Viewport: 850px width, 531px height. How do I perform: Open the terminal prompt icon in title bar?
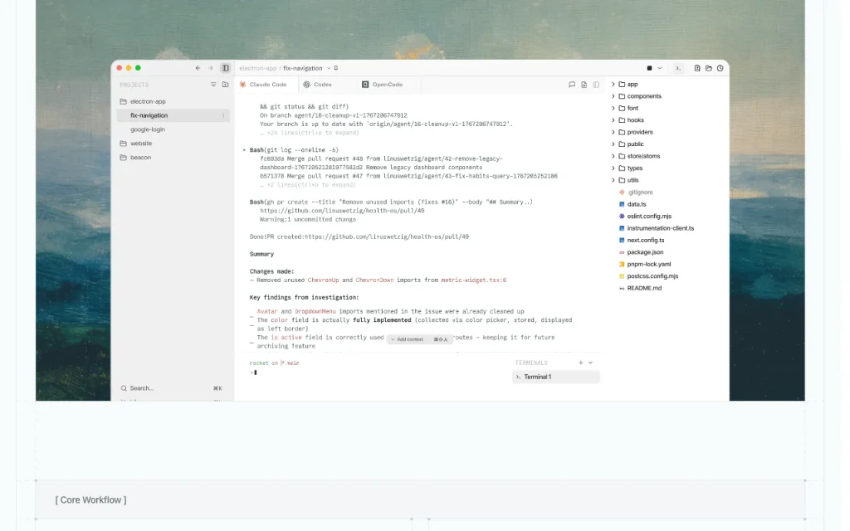pos(677,68)
